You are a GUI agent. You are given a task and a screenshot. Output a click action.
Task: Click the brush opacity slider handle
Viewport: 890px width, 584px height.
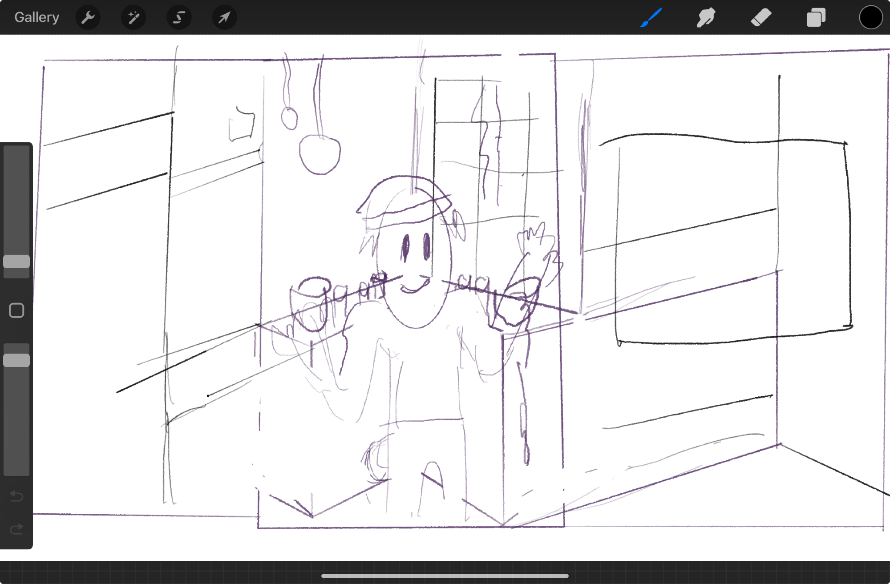[x=16, y=360]
